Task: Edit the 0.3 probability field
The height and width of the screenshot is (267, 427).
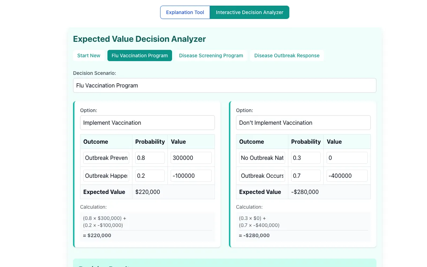Action: pos(306,158)
